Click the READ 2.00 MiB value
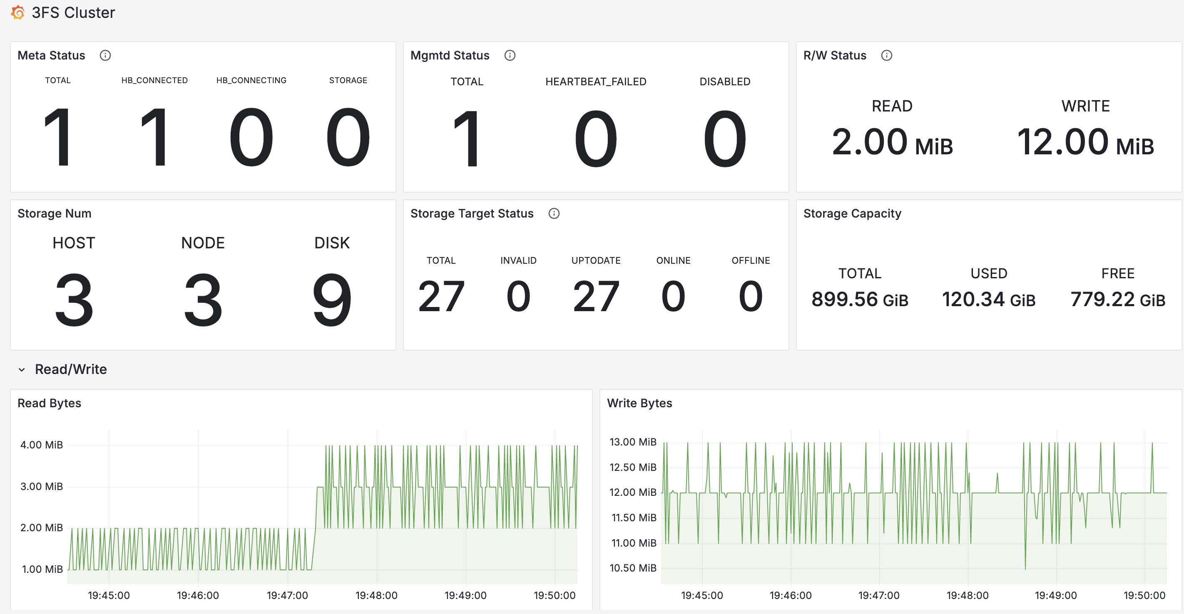The width and height of the screenshot is (1184, 614). (x=892, y=142)
